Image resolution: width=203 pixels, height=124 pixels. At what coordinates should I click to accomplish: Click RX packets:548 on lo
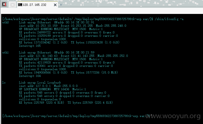tap(30, 93)
